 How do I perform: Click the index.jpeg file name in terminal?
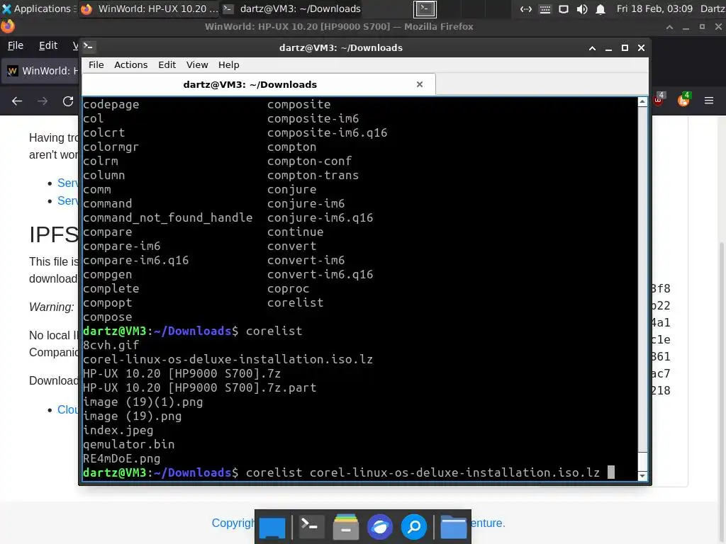pos(118,430)
